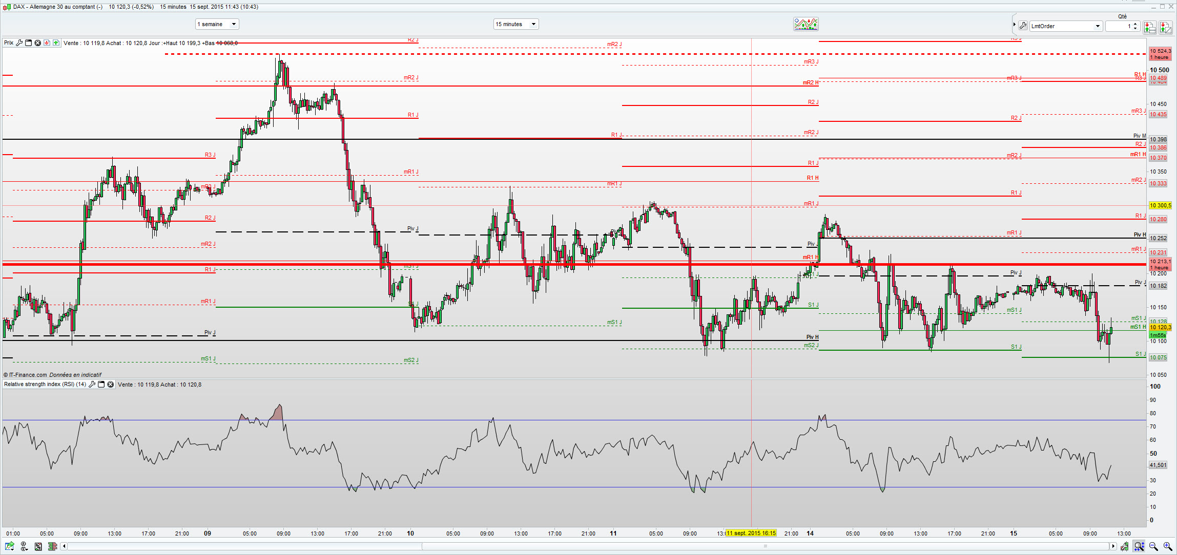The height and width of the screenshot is (555, 1177).
Task: Open the order settings wrench near LmtOrder
Action: pos(1023,26)
